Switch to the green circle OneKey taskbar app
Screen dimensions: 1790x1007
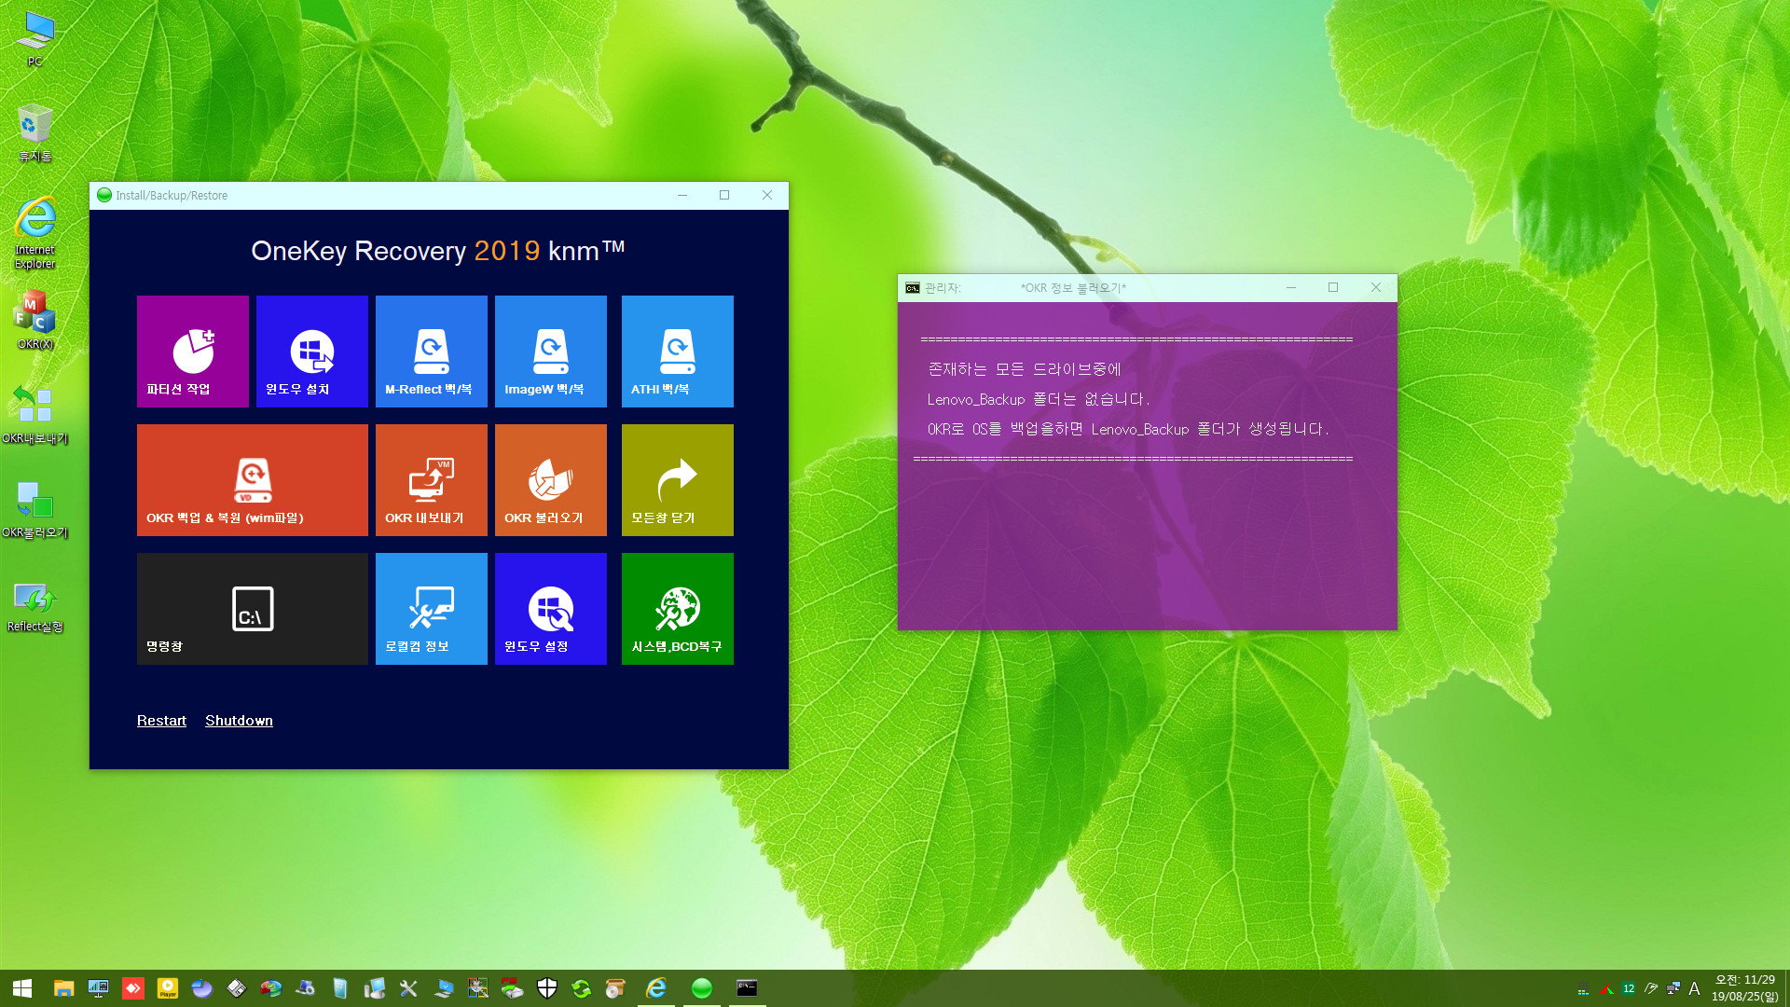pos(702,988)
